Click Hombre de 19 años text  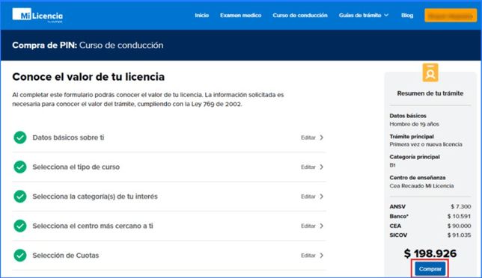pyautogui.click(x=414, y=124)
